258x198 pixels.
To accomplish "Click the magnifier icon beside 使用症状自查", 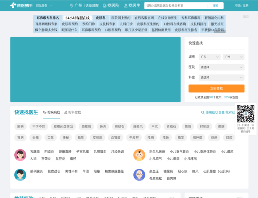I will (203, 112).
